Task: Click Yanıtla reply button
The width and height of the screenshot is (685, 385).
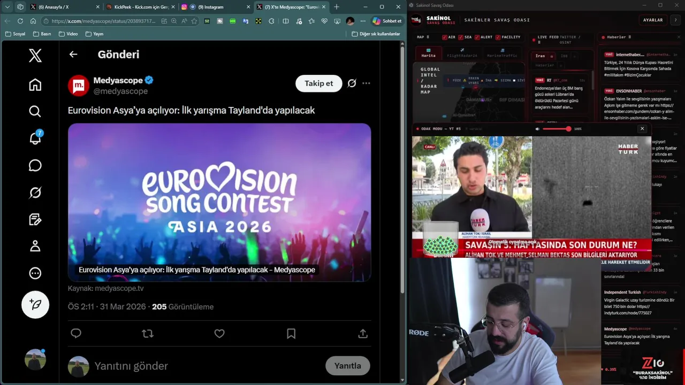Action: pyautogui.click(x=348, y=366)
